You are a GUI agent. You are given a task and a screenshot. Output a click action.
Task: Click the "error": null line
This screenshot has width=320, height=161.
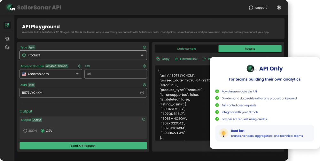tap(169, 85)
